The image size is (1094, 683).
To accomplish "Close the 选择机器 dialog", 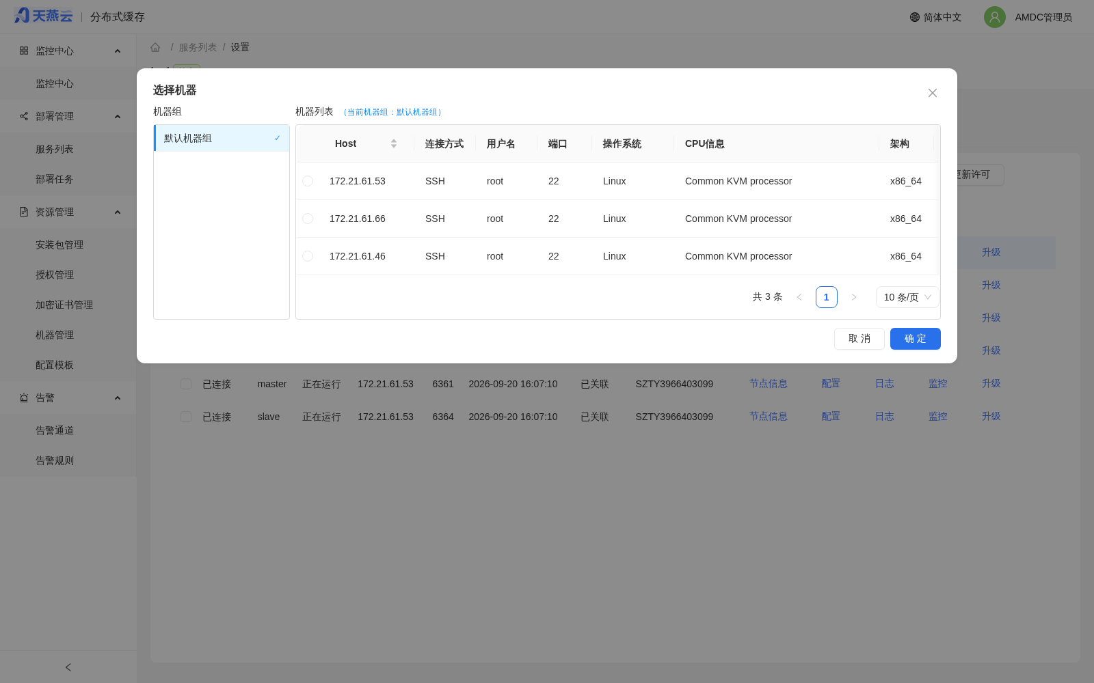I will coord(932,93).
